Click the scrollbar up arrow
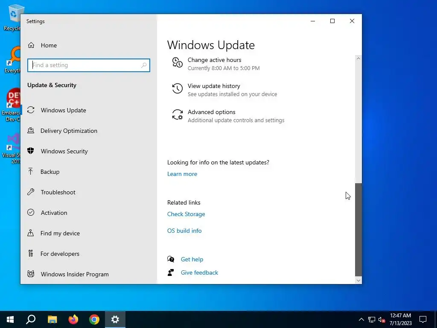 point(358,59)
